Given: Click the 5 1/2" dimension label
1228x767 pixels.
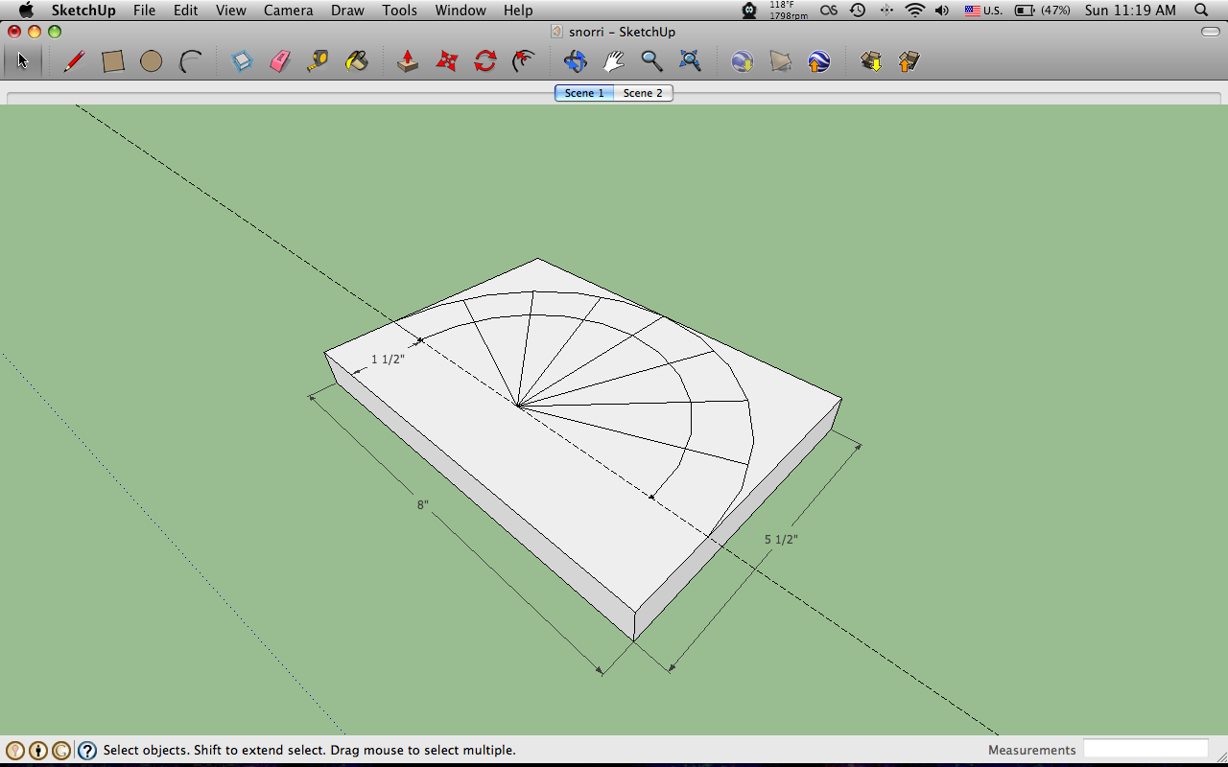Looking at the screenshot, I should [x=781, y=540].
